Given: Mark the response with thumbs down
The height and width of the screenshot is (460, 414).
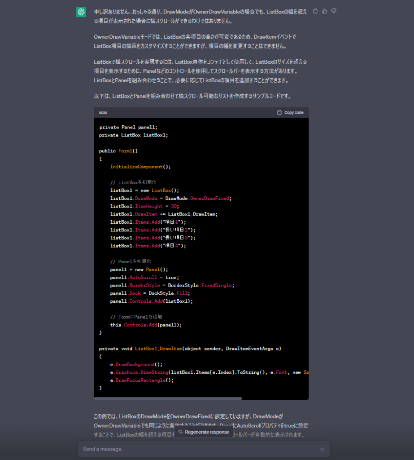Looking at the screenshot, I should tap(333, 11).
